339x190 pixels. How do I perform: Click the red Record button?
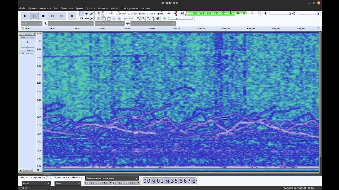tap(72, 16)
